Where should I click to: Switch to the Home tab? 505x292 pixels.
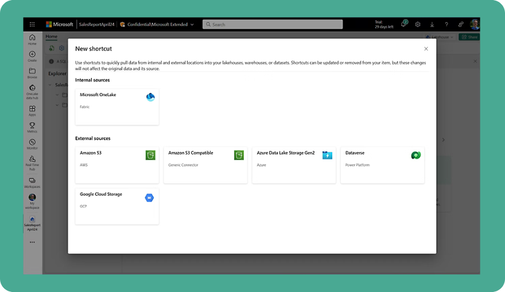(51, 37)
